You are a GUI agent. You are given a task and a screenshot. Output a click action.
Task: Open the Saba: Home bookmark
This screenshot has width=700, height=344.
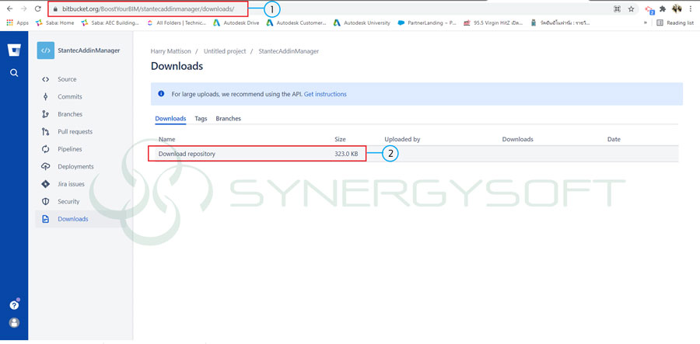(55, 23)
